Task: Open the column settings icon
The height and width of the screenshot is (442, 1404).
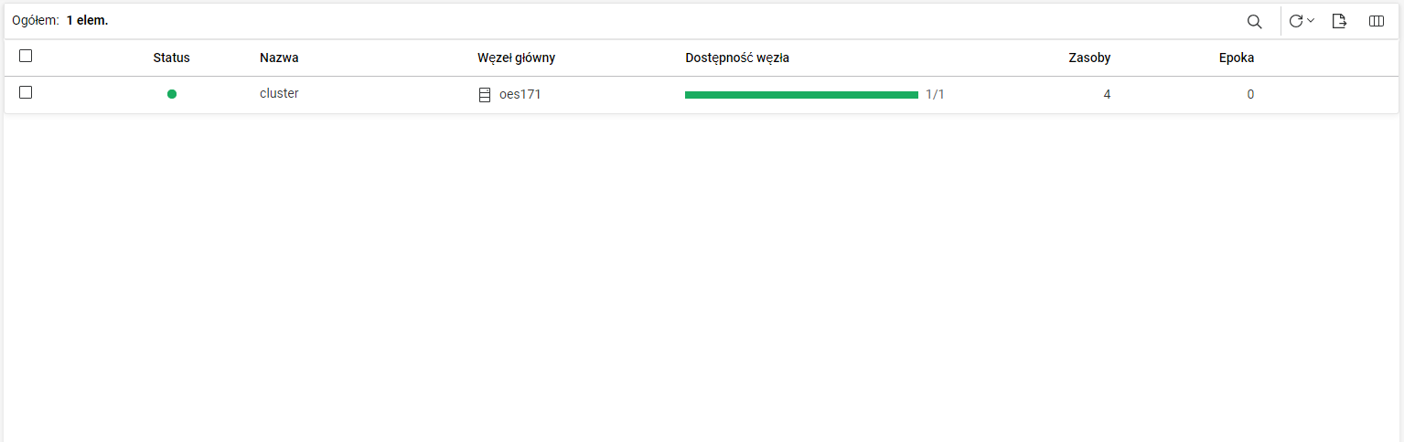Action: tap(1376, 21)
